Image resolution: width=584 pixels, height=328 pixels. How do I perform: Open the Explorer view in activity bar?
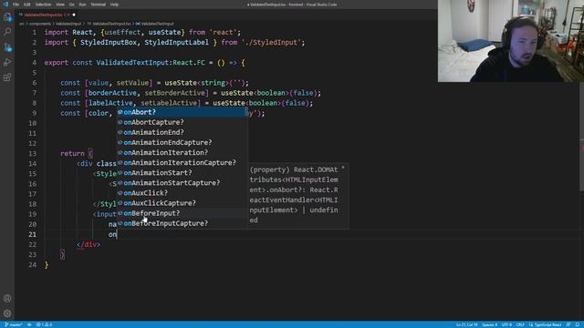point(7,17)
